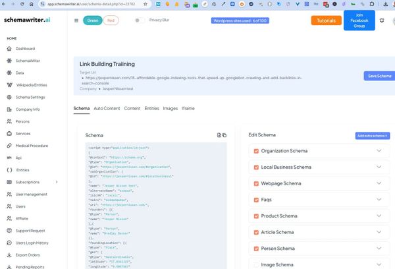This screenshot has height=269, width=395.
Task: Expand the Article Schema chevron
Action: coord(379,232)
